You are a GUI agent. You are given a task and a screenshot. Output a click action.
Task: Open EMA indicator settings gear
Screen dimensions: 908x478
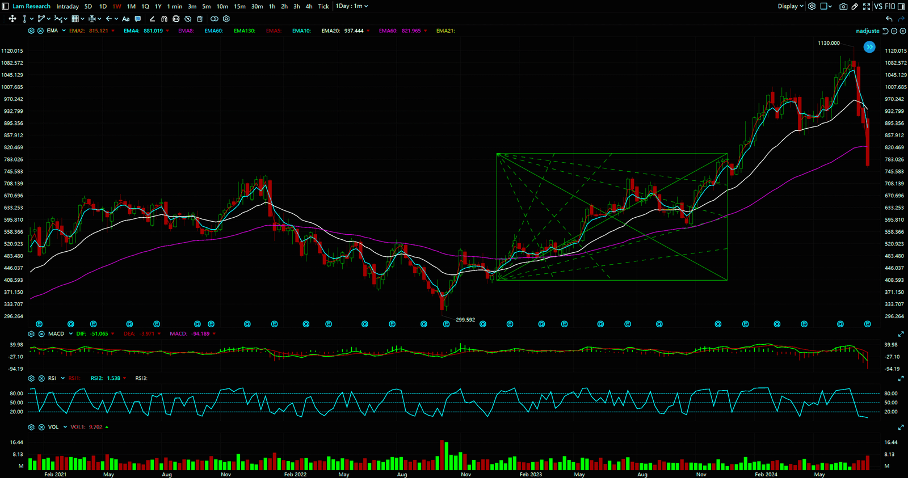[31, 31]
